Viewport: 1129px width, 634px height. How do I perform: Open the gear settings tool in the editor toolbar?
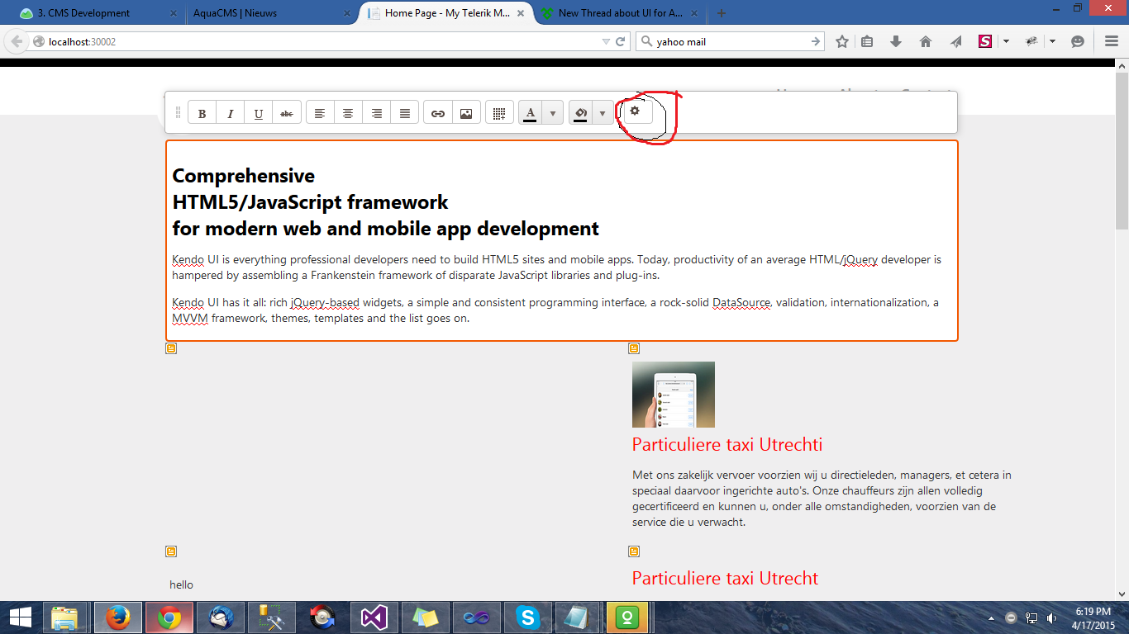[636, 111]
